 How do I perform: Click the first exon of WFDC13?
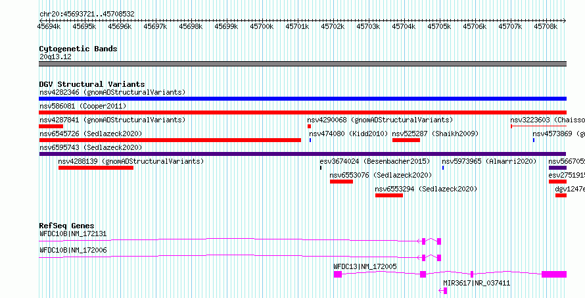tap(338, 274)
